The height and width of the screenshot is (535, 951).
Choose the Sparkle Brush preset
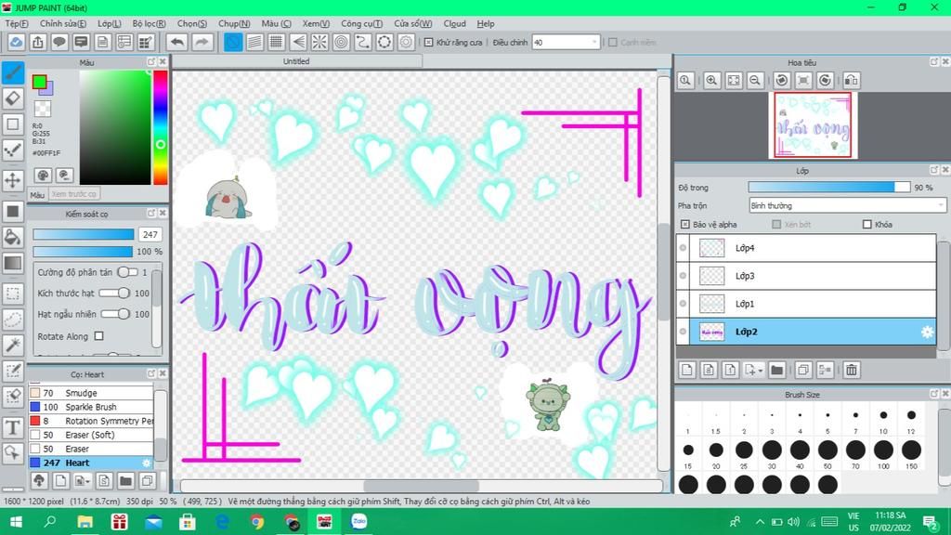click(x=91, y=407)
